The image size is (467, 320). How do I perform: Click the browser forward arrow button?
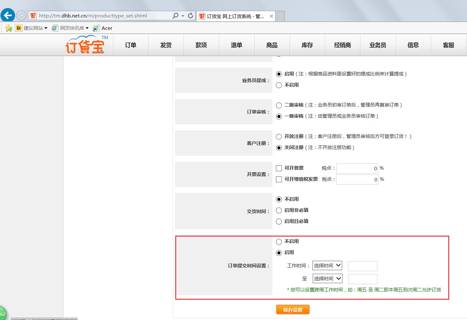pos(21,15)
